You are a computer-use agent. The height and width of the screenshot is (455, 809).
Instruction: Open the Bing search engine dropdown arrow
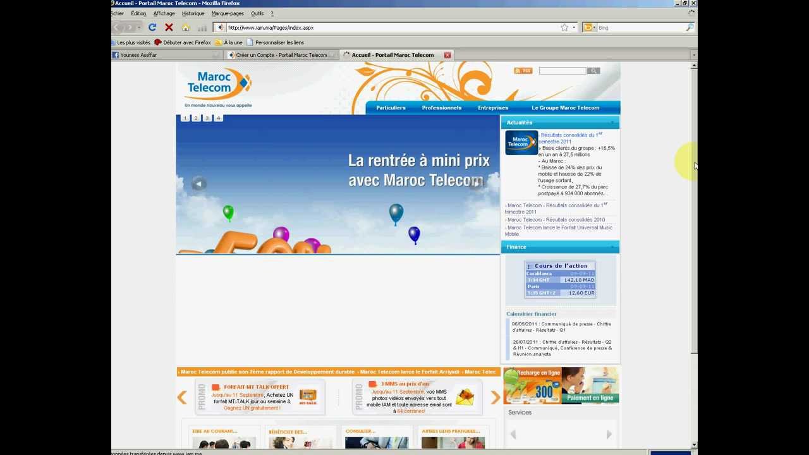click(x=594, y=27)
